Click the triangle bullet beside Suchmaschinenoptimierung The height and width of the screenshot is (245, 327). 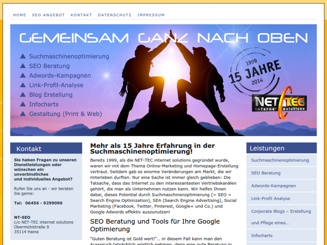pyautogui.click(x=23, y=57)
